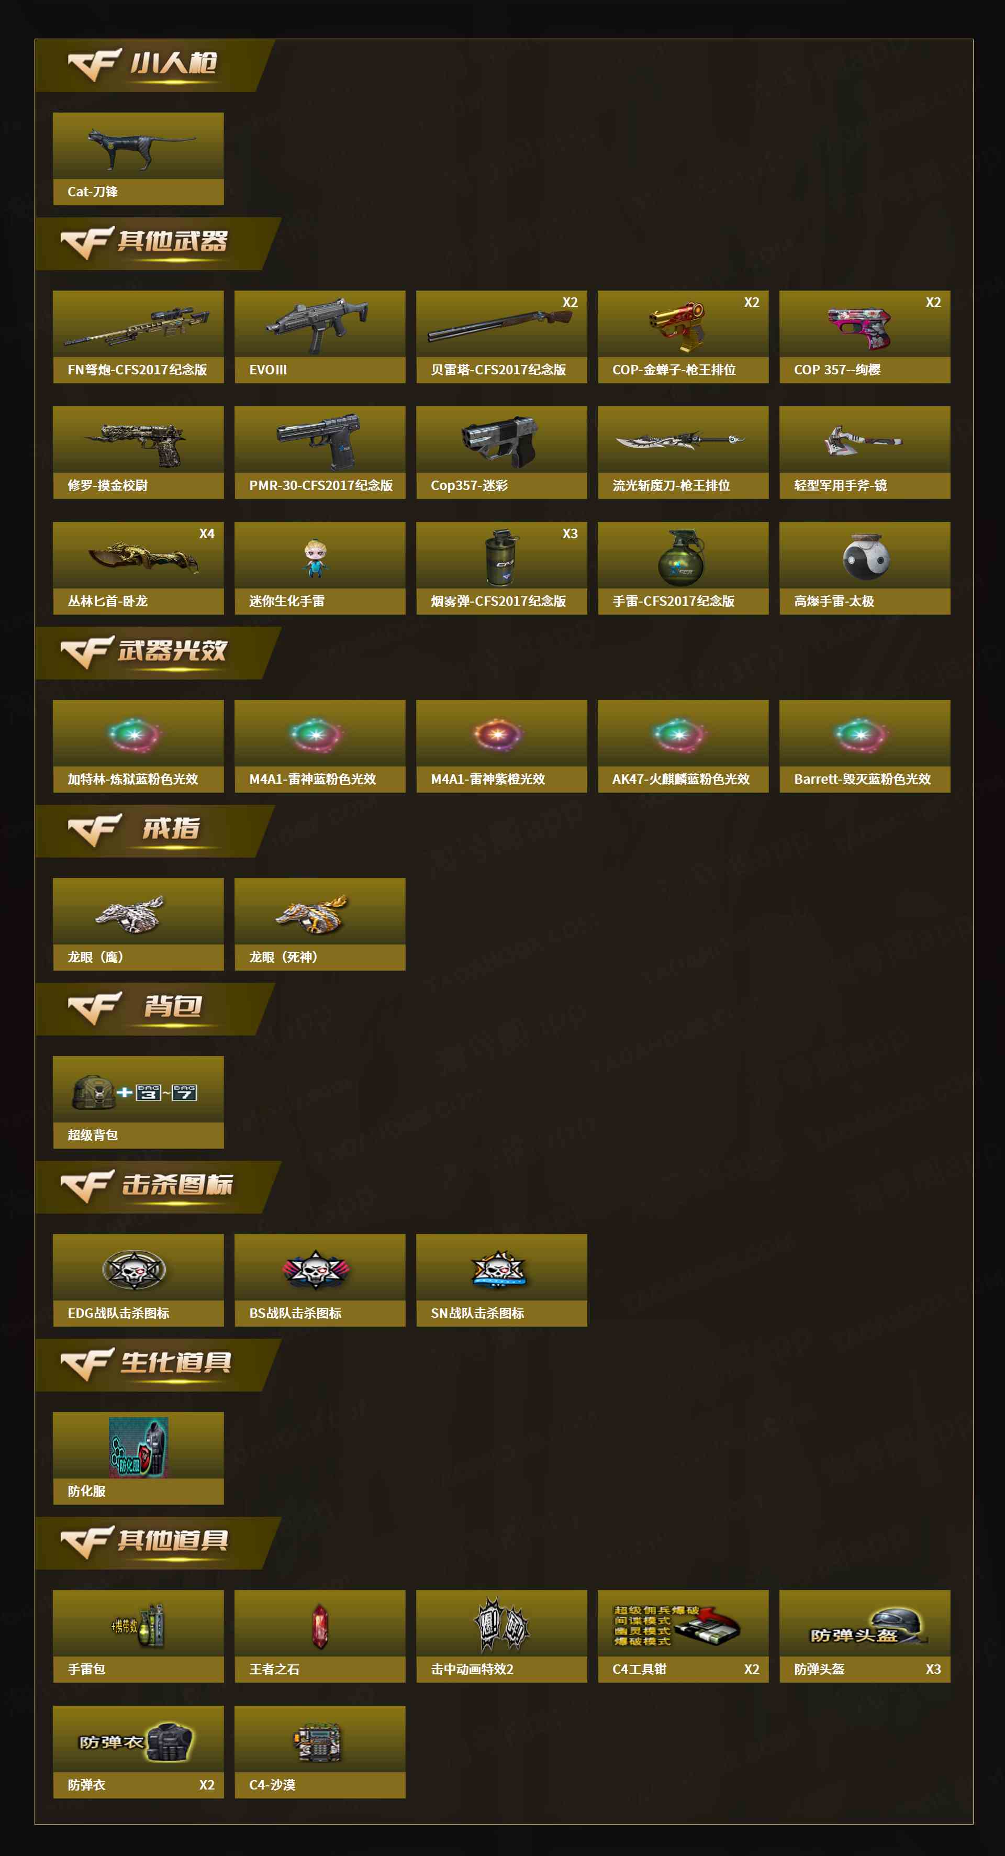This screenshot has height=1856, width=1005.
Task: Choose the EVOIII submachine gun item
Action: (320, 337)
